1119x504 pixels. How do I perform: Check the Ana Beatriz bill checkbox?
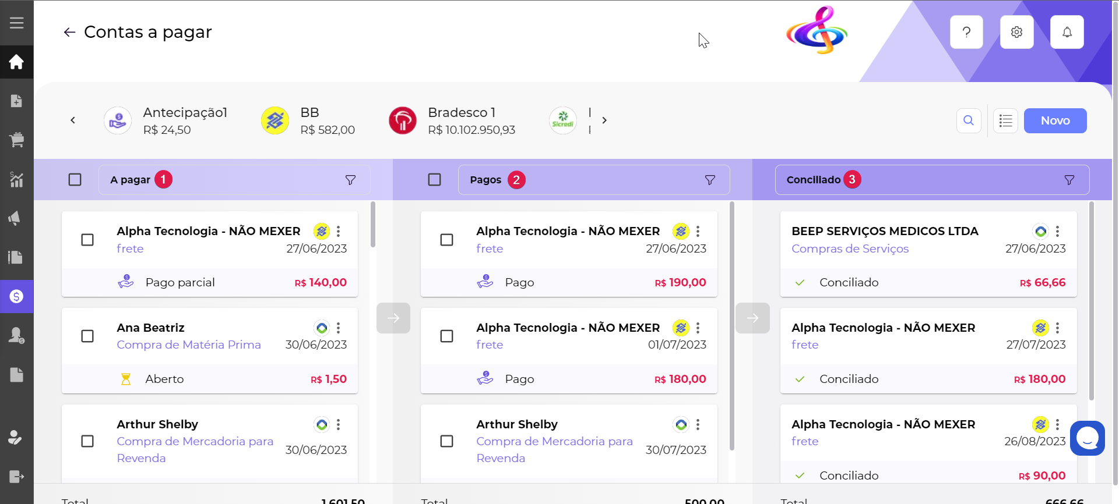click(87, 336)
